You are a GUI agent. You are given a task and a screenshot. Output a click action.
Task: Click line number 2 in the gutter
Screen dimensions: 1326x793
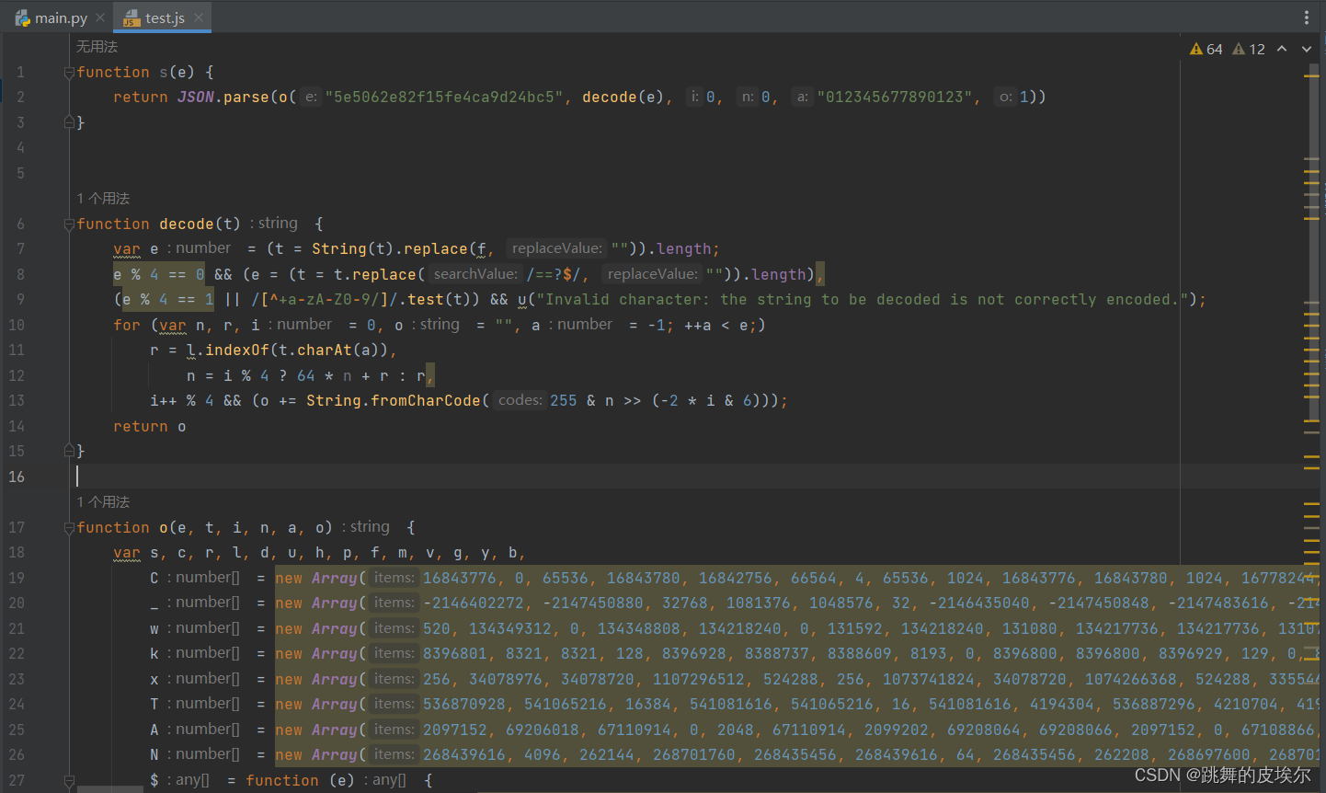coord(20,97)
